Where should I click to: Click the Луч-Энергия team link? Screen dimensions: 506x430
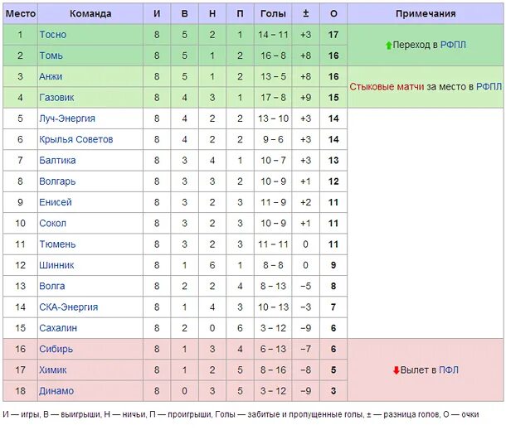tap(67, 118)
